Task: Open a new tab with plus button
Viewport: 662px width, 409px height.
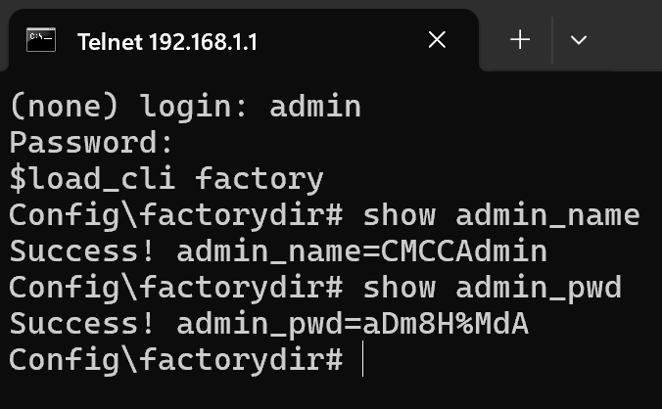Action: tap(520, 40)
